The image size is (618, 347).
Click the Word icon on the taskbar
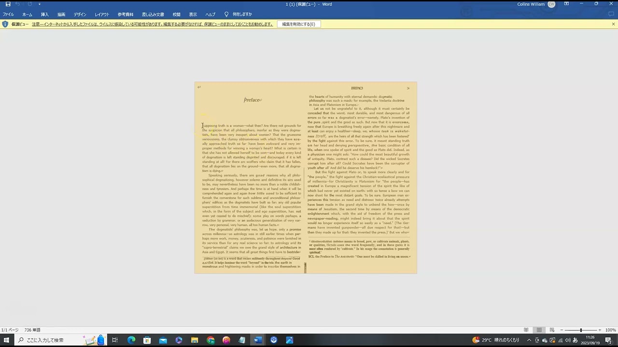tap(258, 340)
